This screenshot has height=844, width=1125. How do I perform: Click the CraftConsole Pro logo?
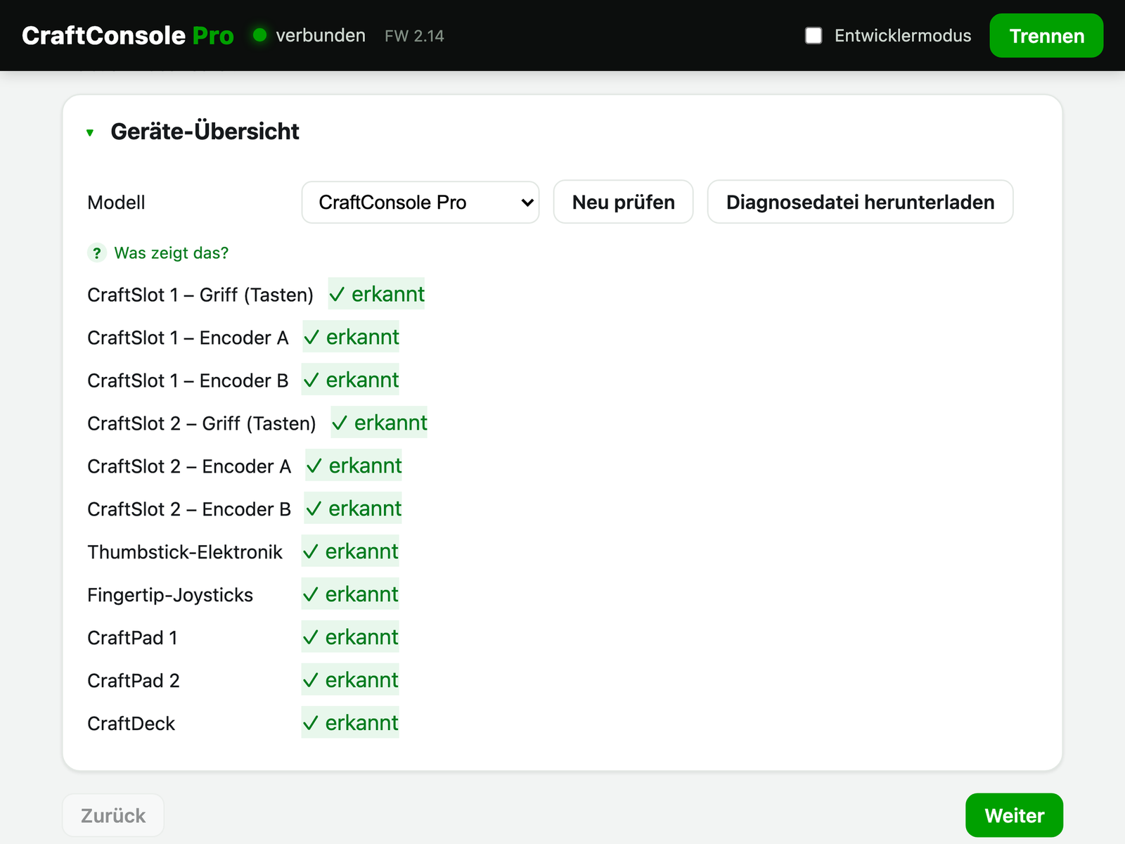(x=128, y=35)
